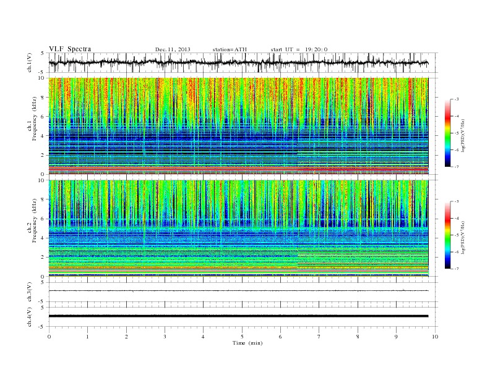Click the "2" tick on the time axis
Viewport: 490px width, 378px height.
tap(126, 337)
